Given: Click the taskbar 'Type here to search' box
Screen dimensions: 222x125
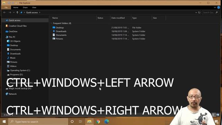Looking at the screenshot, I should pos(38,122).
